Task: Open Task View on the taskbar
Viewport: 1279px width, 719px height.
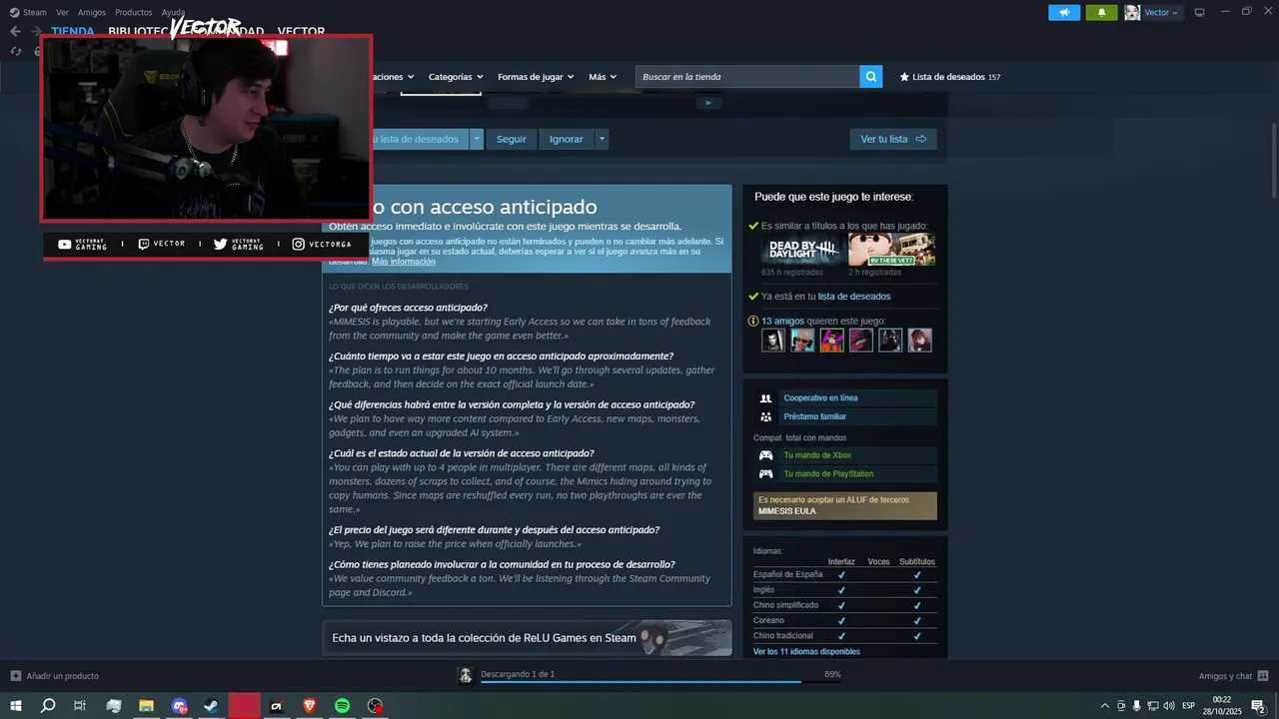Action: [x=80, y=706]
